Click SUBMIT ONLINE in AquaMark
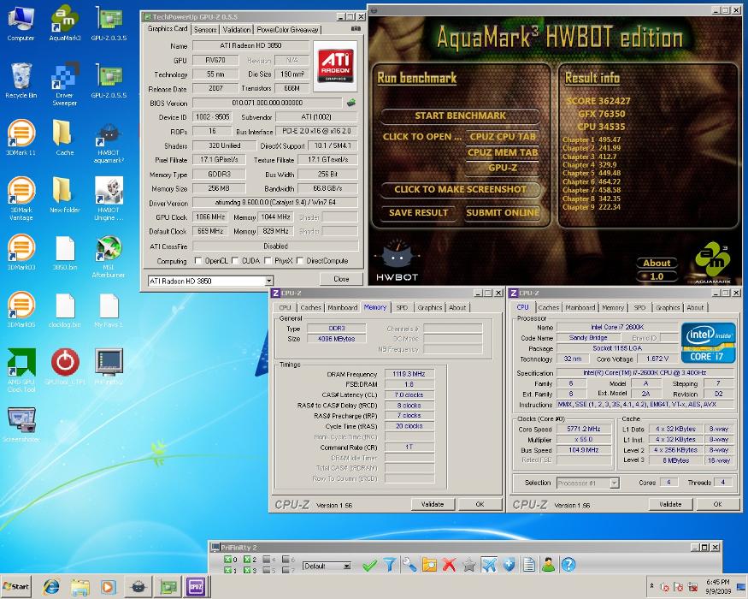The width and height of the screenshot is (748, 599). pyautogui.click(x=503, y=212)
